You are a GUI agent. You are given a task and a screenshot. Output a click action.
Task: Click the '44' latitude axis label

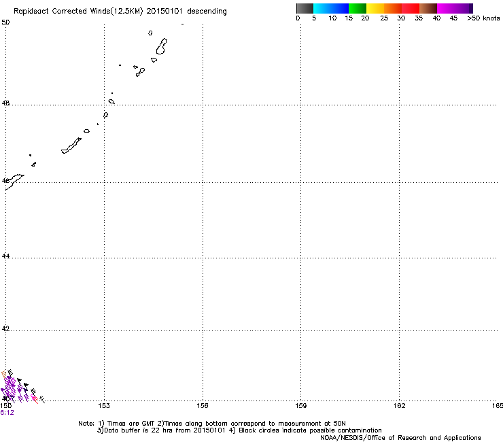(5, 256)
